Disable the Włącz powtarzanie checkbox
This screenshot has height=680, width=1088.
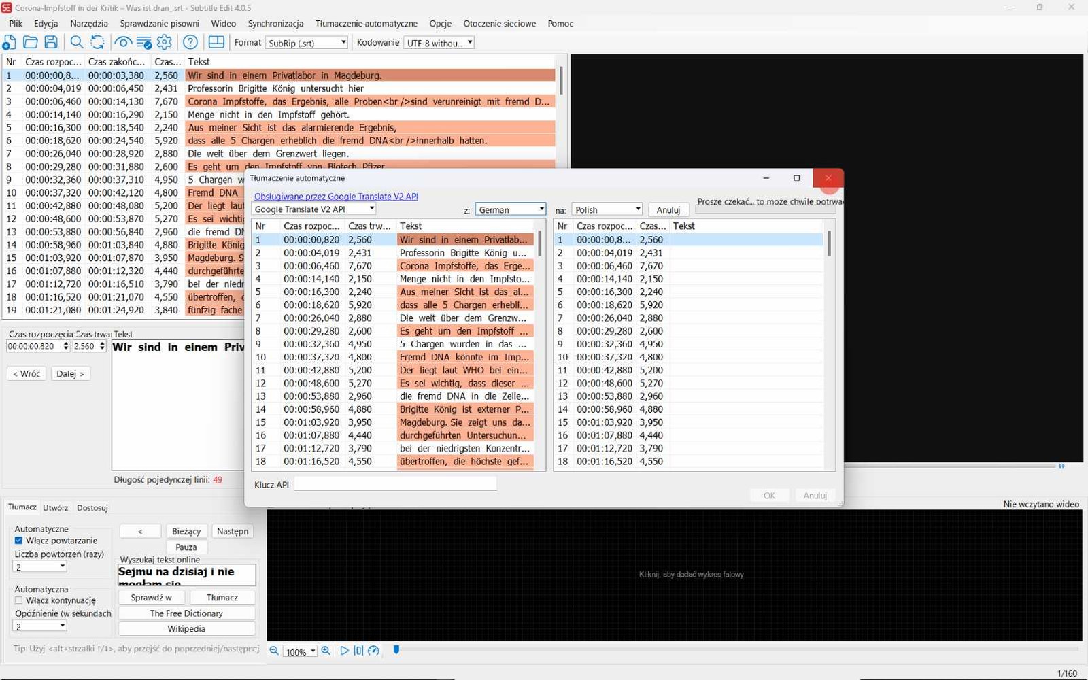coord(18,541)
